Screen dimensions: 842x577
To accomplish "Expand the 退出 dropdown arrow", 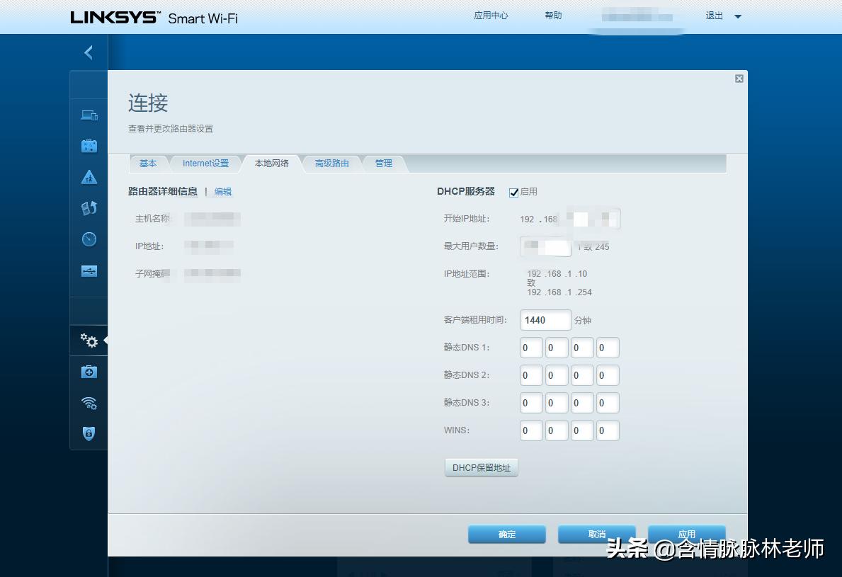I will point(739,16).
